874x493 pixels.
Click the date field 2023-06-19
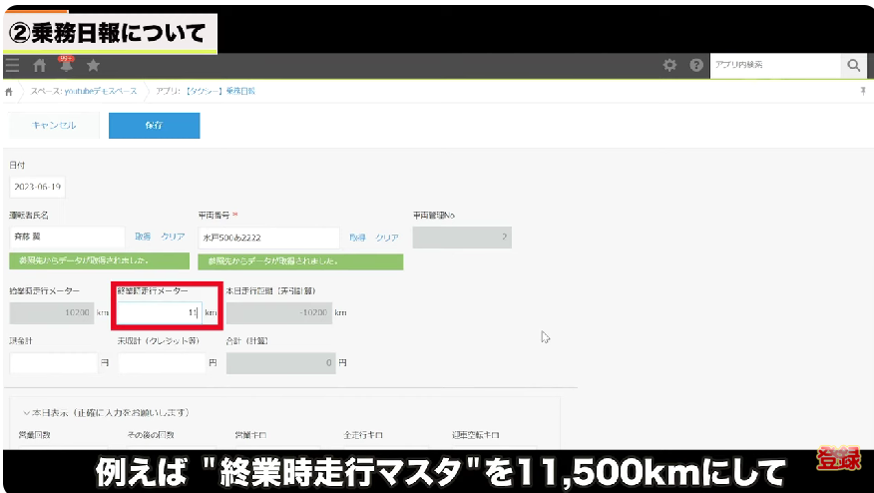37,187
